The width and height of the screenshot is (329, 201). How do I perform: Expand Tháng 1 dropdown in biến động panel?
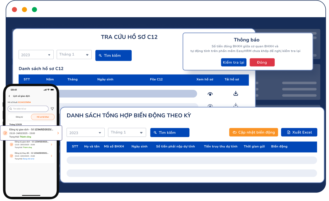click(x=127, y=132)
